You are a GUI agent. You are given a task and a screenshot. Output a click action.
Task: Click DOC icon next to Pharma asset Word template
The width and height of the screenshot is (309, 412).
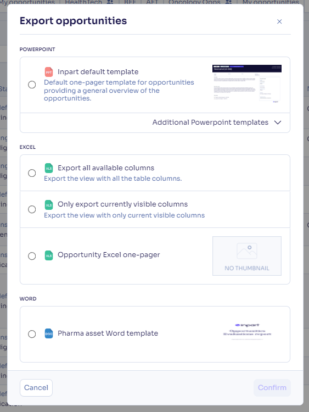[49, 333]
